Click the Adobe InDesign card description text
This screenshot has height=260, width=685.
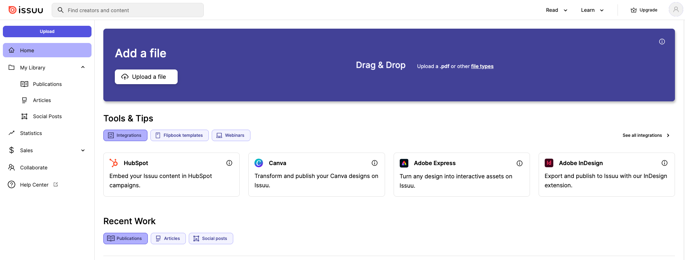(x=606, y=180)
